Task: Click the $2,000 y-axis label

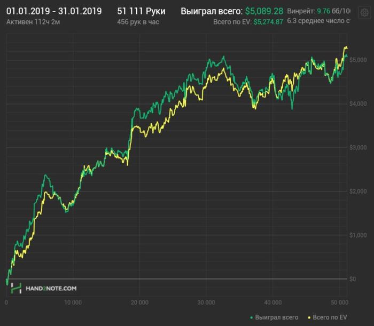Action: coord(358,191)
